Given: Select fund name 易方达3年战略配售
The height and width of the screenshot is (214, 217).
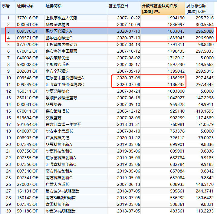Looking at the screenshot, I should tap(63, 191).
